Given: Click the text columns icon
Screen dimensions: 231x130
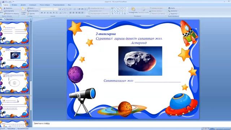Looking at the screenshot, I should pos(83,13).
